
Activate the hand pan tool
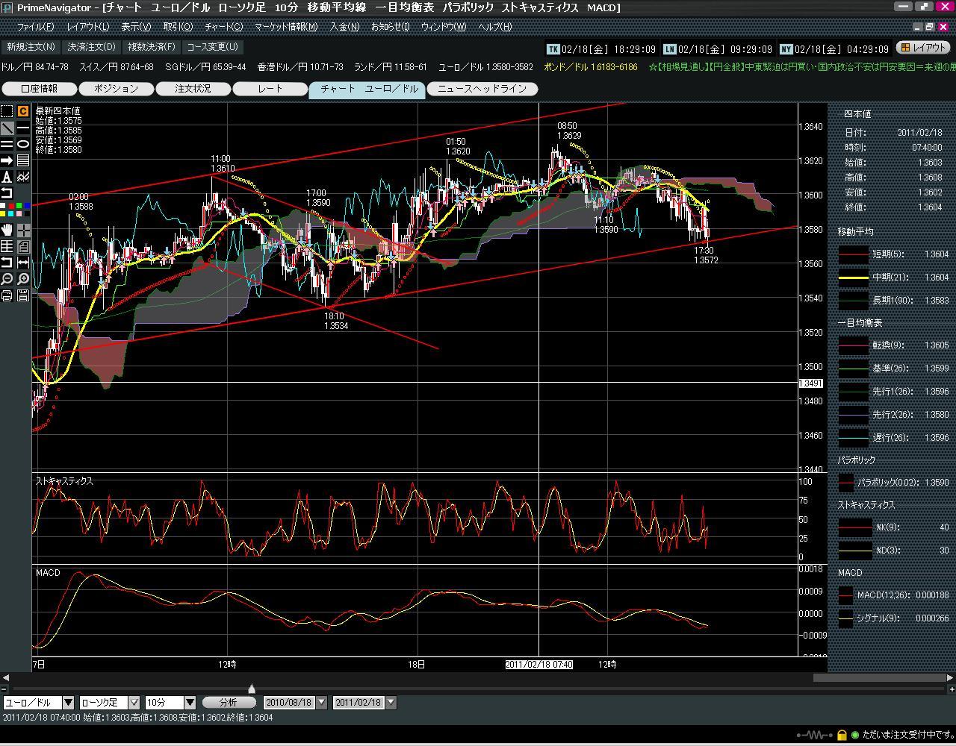point(7,230)
